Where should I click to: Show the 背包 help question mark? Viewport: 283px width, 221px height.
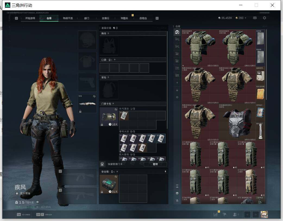click(x=108, y=77)
